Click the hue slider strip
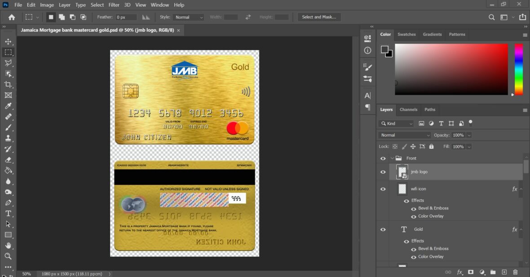 click(x=519, y=69)
